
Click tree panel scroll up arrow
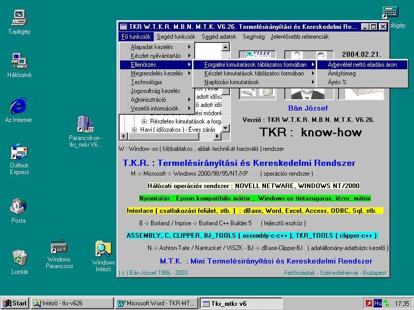[x=225, y=47]
